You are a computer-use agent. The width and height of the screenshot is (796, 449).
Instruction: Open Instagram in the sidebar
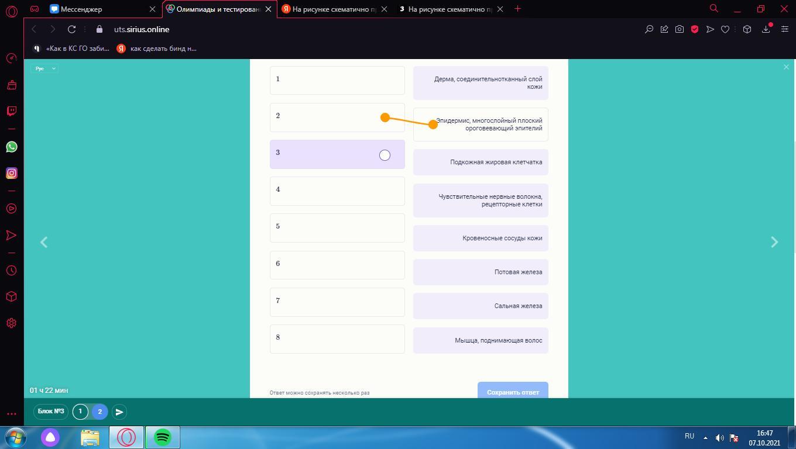coord(11,173)
